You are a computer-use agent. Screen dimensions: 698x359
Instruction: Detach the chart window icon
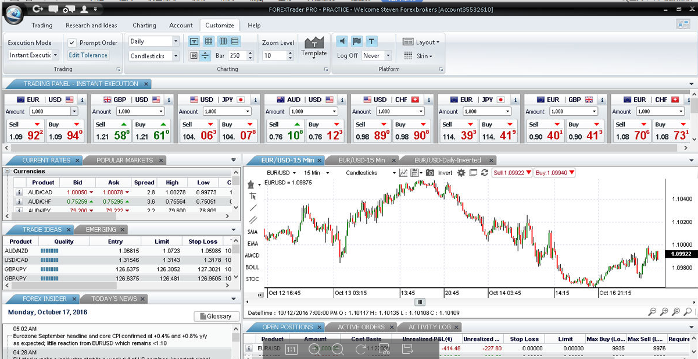tap(473, 173)
